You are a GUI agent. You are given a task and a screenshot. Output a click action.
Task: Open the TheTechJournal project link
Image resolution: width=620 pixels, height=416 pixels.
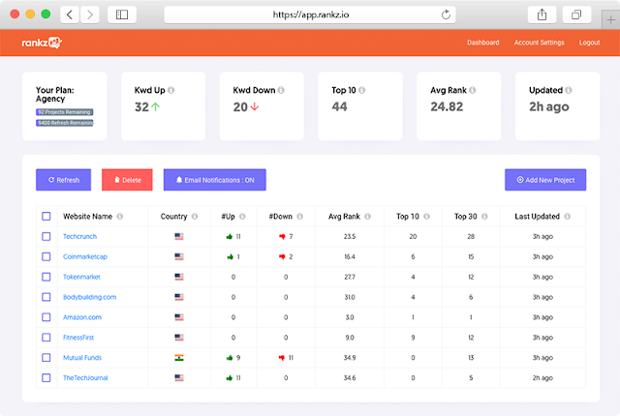coord(85,377)
